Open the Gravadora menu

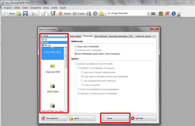click(36, 8)
